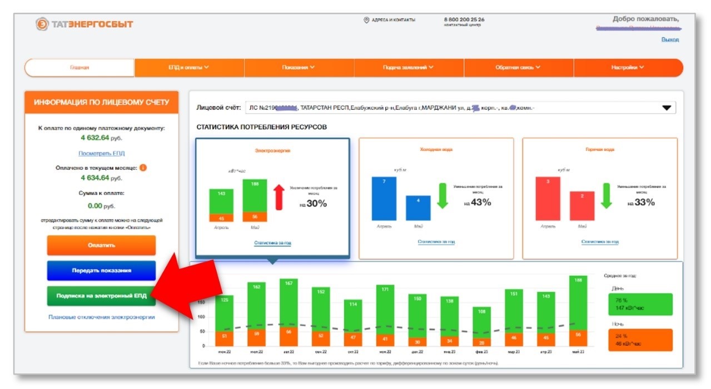Click Подписка на электронный ЕПД button
The height and width of the screenshot is (389, 711).
point(101,296)
